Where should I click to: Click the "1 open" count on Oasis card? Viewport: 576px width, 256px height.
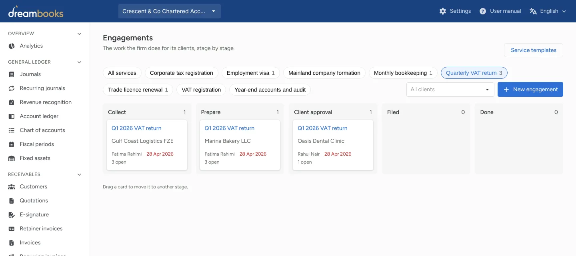(305, 162)
